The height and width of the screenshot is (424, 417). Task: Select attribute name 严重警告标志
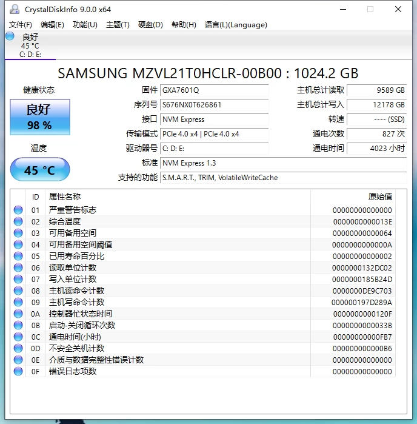(x=73, y=210)
